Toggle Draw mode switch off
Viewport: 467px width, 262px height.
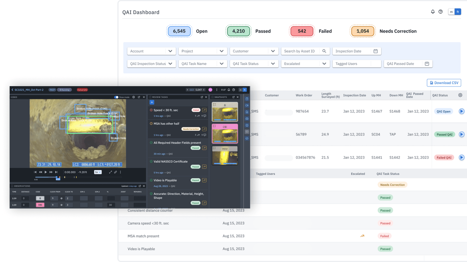(116, 97)
